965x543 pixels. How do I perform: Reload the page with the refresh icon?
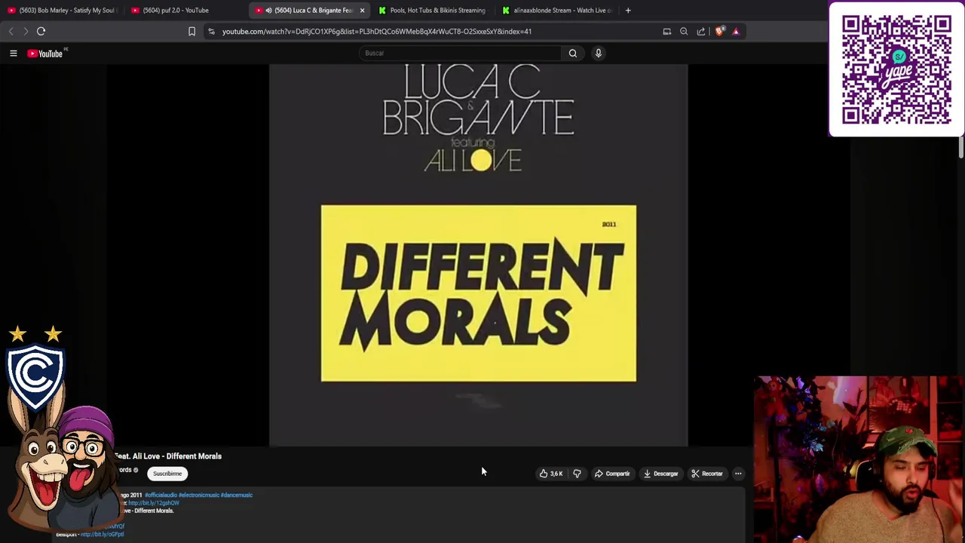[x=41, y=31]
